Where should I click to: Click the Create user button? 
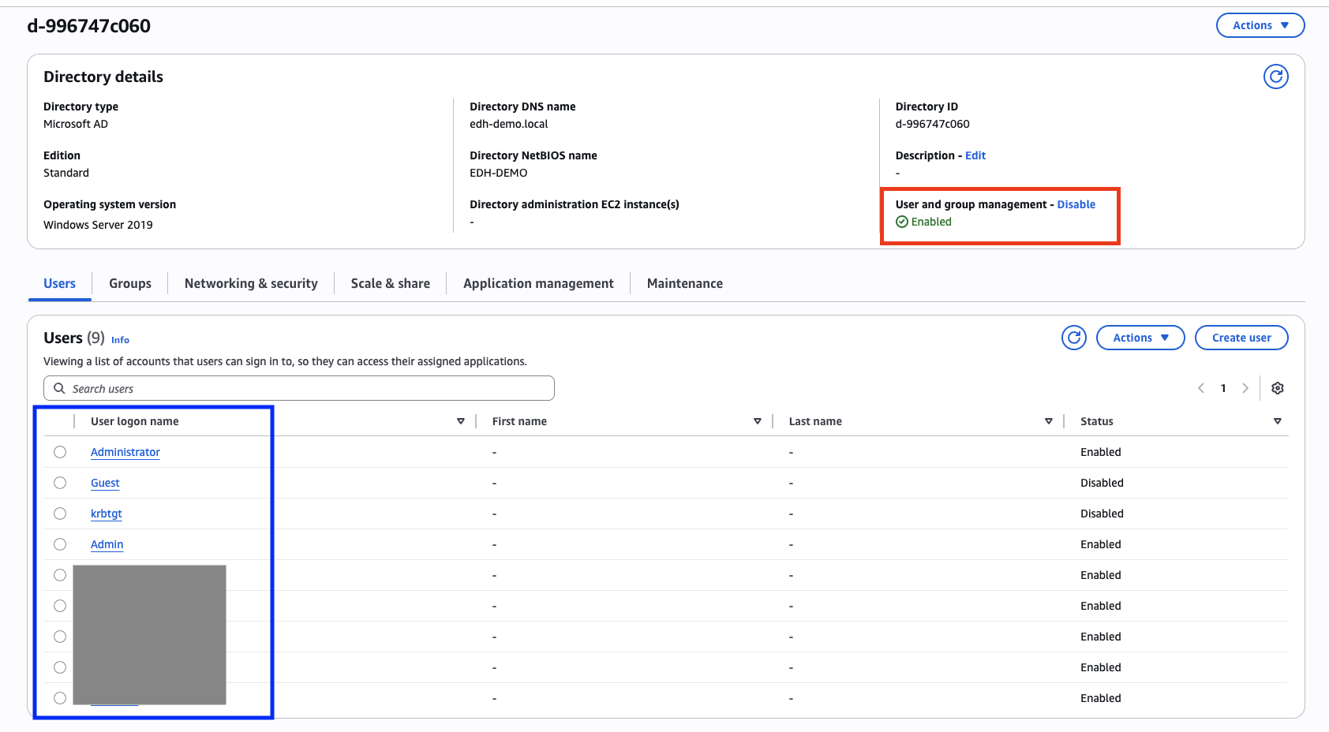[1241, 338]
